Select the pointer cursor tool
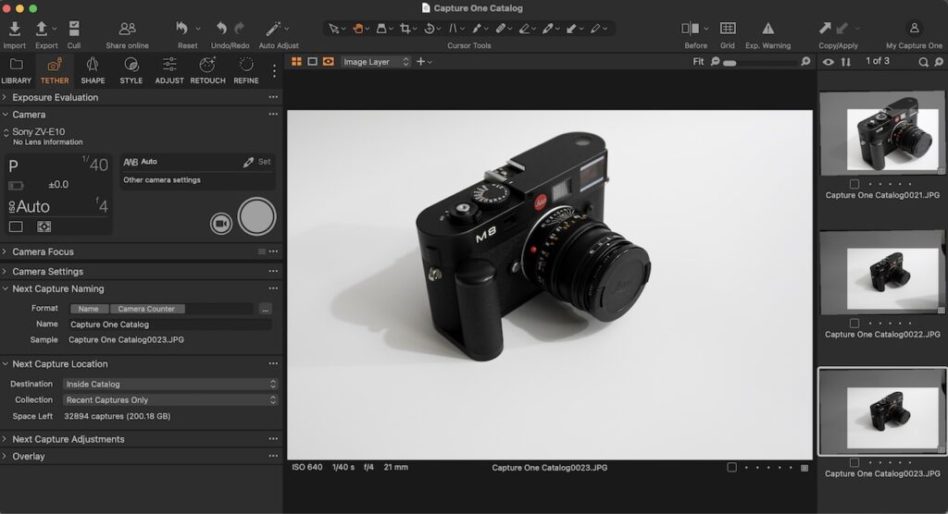This screenshot has width=948, height=514. click(x=333, y=29)
